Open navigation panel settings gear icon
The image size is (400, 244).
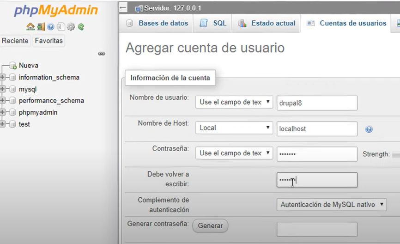pyautogui.click(x=71, y=26)
